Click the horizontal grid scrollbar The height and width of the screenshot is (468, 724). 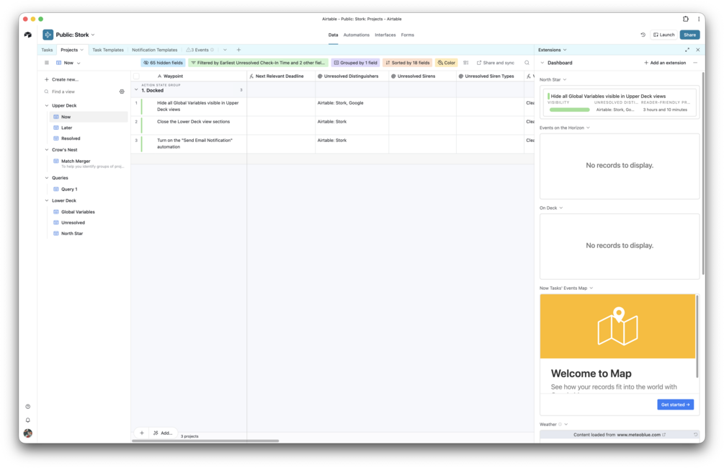click(x=205, y=441)
